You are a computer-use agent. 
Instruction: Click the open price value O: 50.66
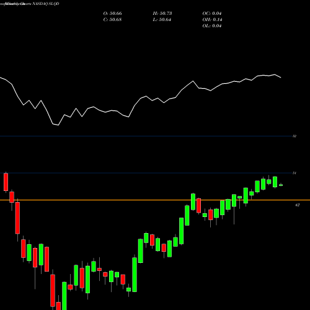pos(112,14)
